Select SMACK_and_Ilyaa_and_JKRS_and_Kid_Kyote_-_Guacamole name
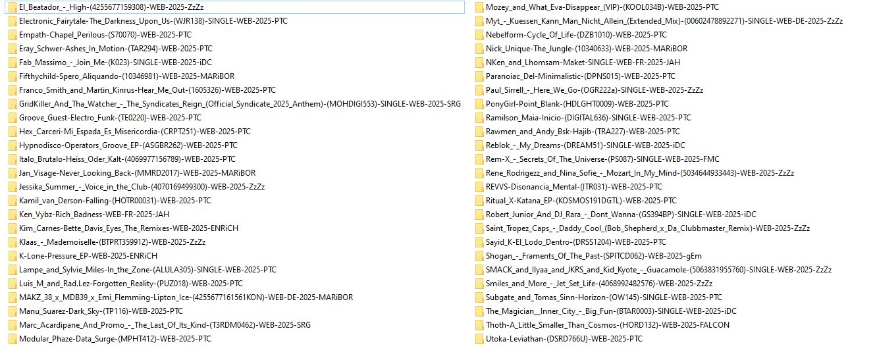The image size is (875, 356). [x=659, y=270]
